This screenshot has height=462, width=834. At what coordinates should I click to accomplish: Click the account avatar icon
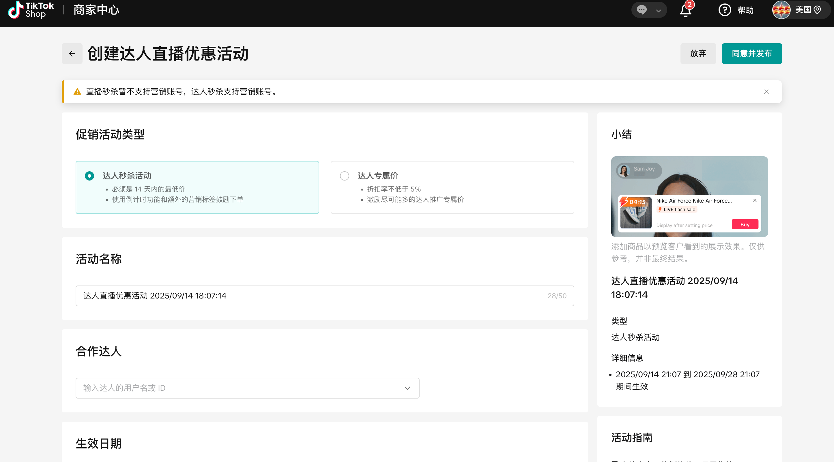click(x=781, y=10)
